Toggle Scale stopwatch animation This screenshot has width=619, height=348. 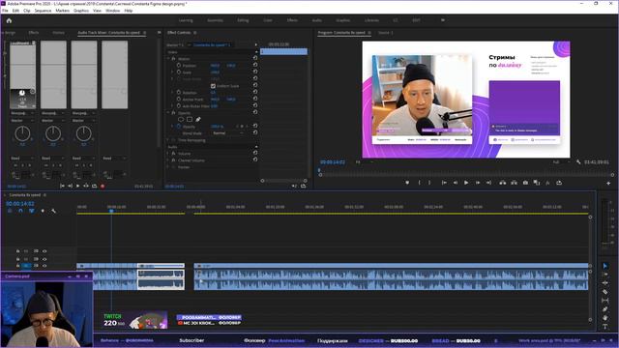pyautogui.click(x=179, y=72)
